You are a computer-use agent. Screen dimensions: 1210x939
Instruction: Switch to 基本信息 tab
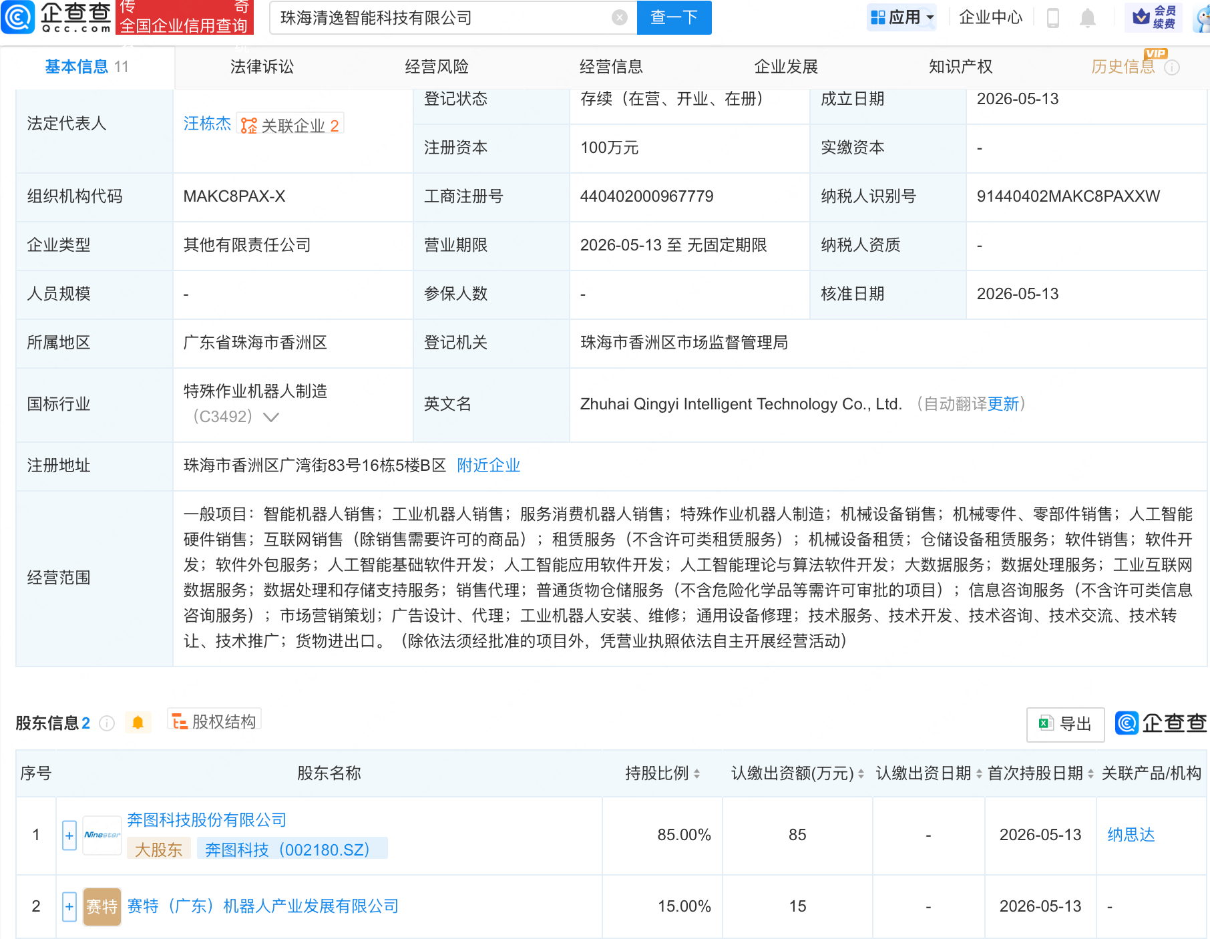(87, 67)
